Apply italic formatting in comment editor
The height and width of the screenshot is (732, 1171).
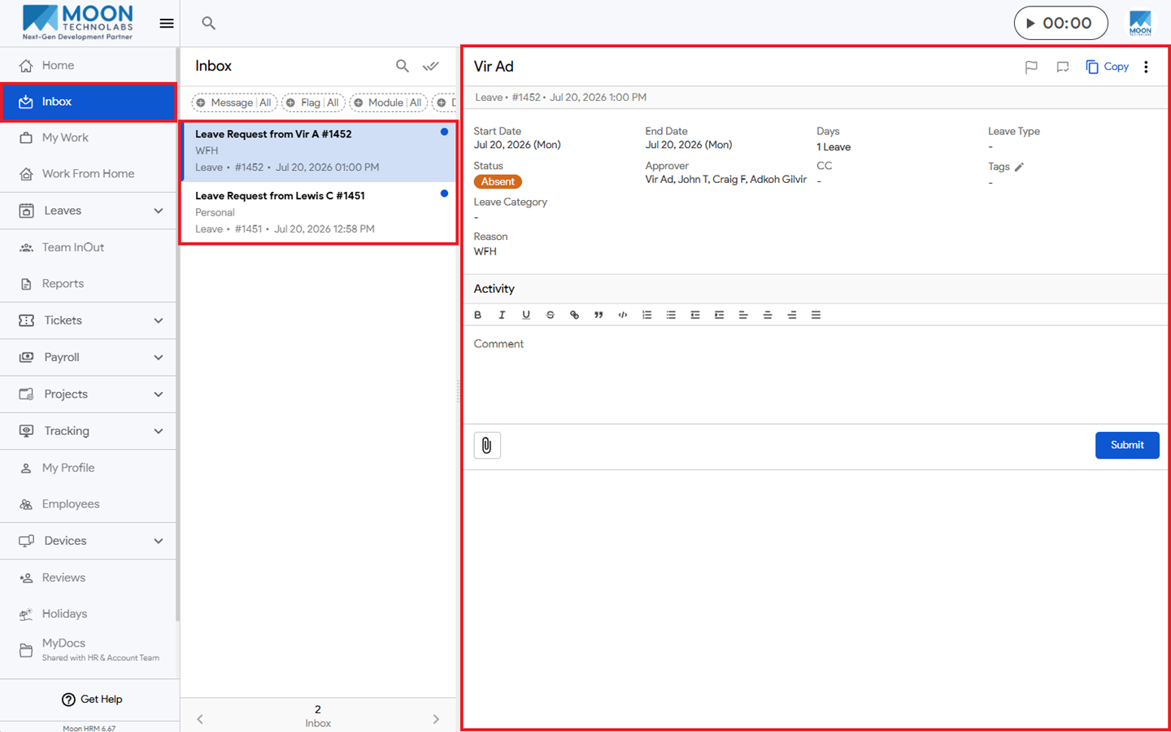pyautogui.click(x=502, y=315)
